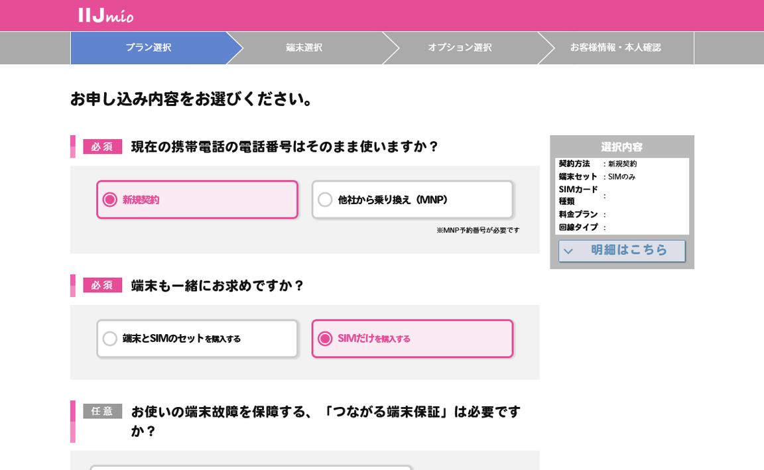Switch to the 端末選択 step
The height and width of the screenshot is (470, 764).
(304, 48)
